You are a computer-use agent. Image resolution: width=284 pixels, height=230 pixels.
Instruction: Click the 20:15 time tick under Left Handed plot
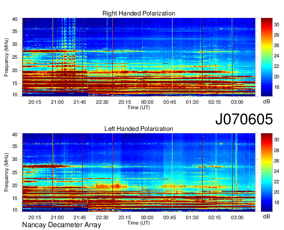coord(35,217)
